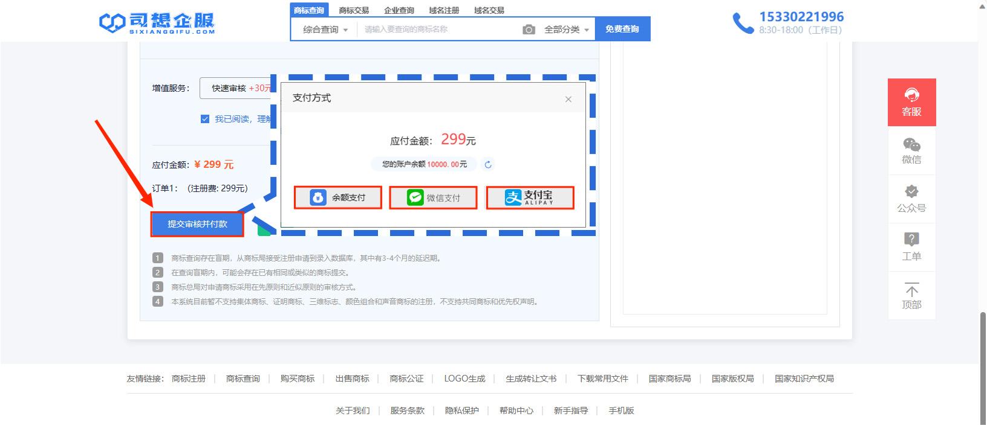
Task: Click 提交审核并付款 submit button
Action: [x=197, y=224]
